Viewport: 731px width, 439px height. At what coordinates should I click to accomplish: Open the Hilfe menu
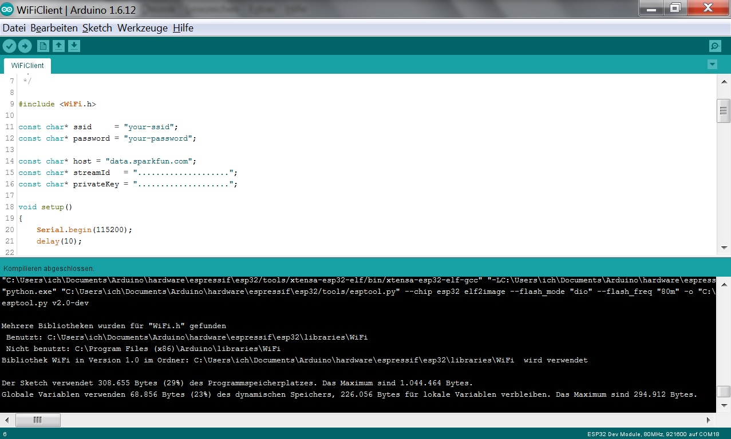[x=183, y=28]
